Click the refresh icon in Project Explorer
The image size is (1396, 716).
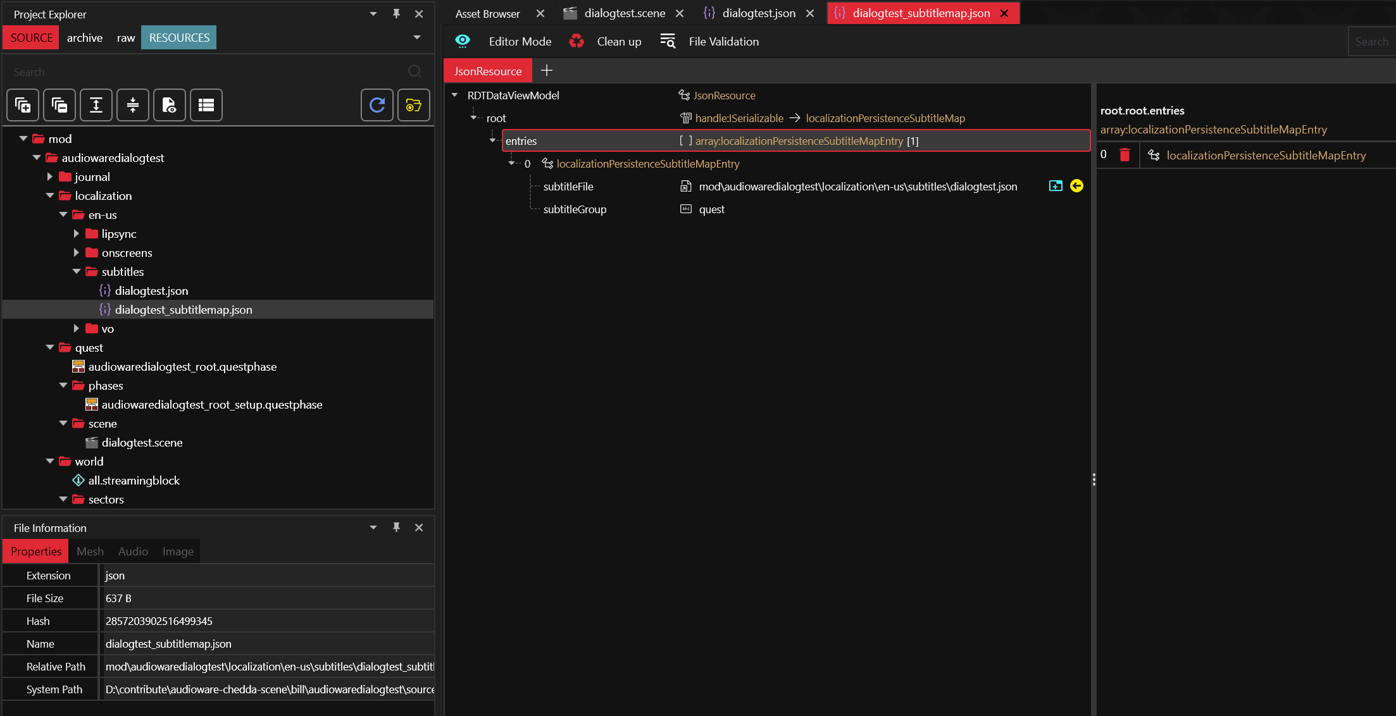(x=377, y=105)
